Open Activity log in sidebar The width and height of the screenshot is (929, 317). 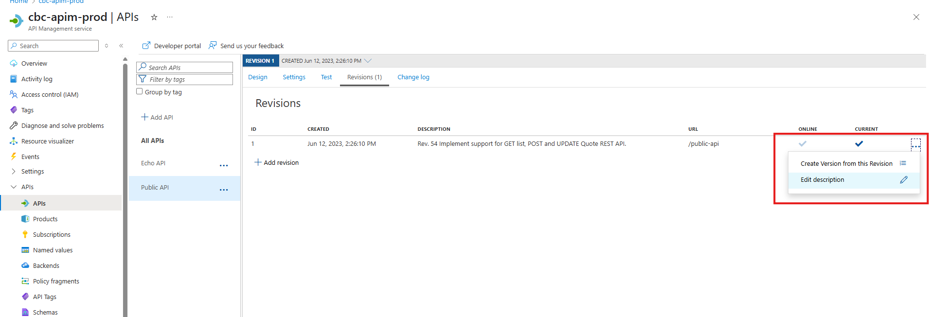click(36, 79)
